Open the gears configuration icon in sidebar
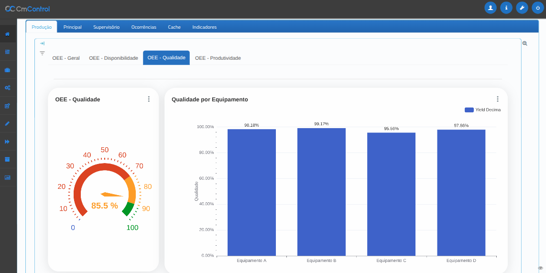The width and height of the screenshot is (546, 273). [7, 87]
